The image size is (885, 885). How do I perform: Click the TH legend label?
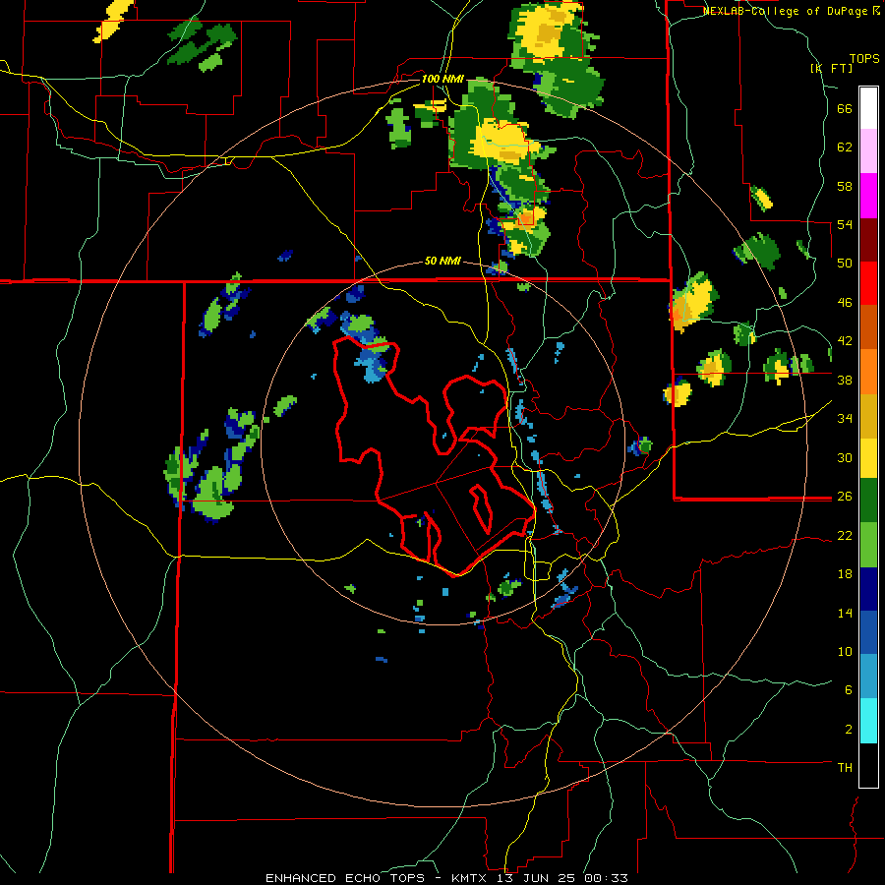(x=845, y=768)
